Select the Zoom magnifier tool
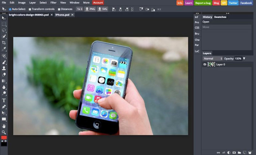256x155 pixels. coord(4,132)
